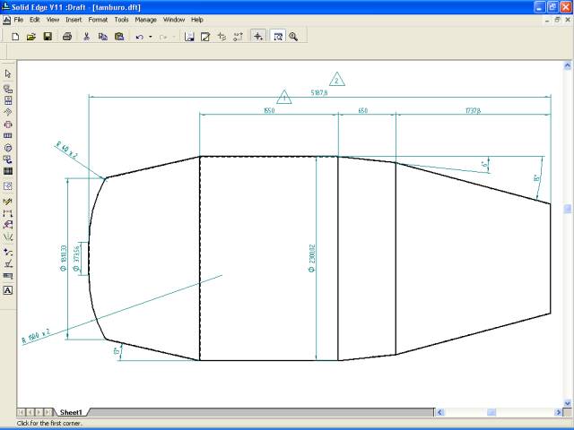The image size is (574, 430).
Task: Save the draft with the floppy disk icon
Action: point(48,37)
